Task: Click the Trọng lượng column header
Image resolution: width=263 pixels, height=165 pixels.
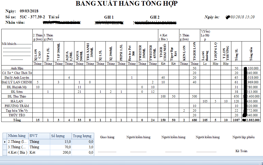Action: point(83,136)
